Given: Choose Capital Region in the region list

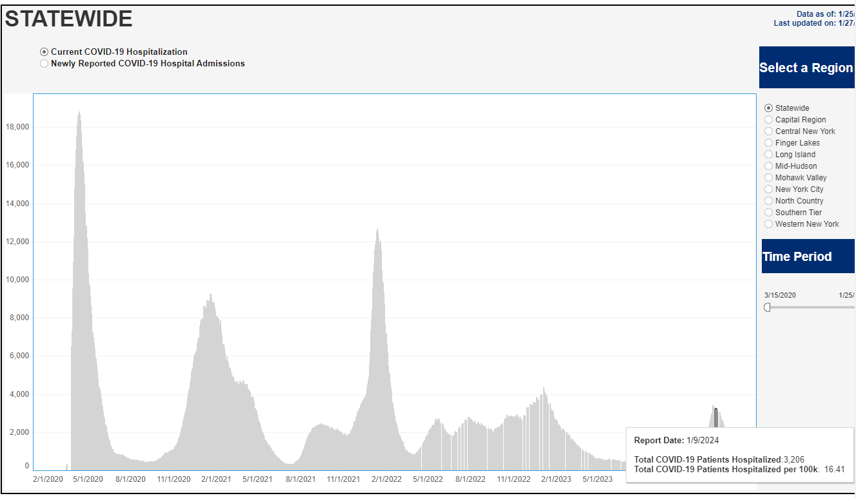Looking at the screenshot, I should click(768, 120).
